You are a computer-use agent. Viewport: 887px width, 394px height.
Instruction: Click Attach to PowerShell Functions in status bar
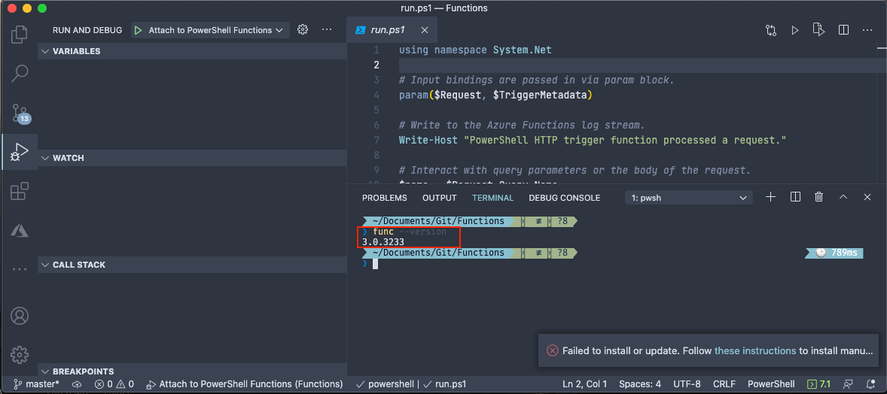(245, 383)
